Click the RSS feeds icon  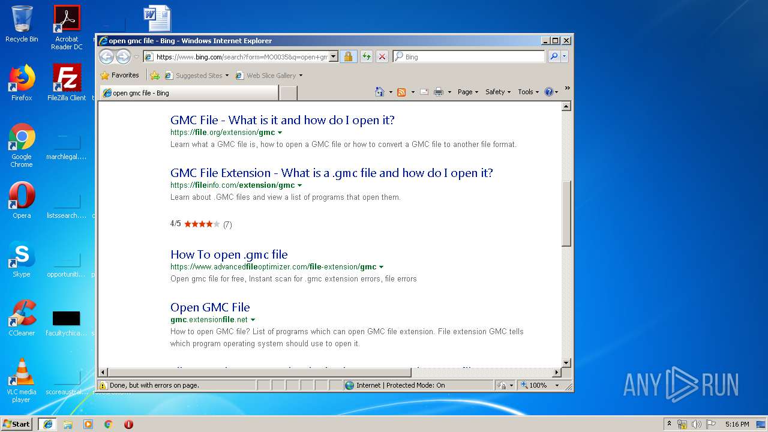click(401, 92)
